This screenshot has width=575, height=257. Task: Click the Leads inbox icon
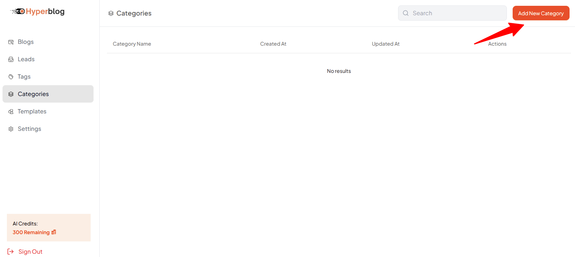click(11, 59)
